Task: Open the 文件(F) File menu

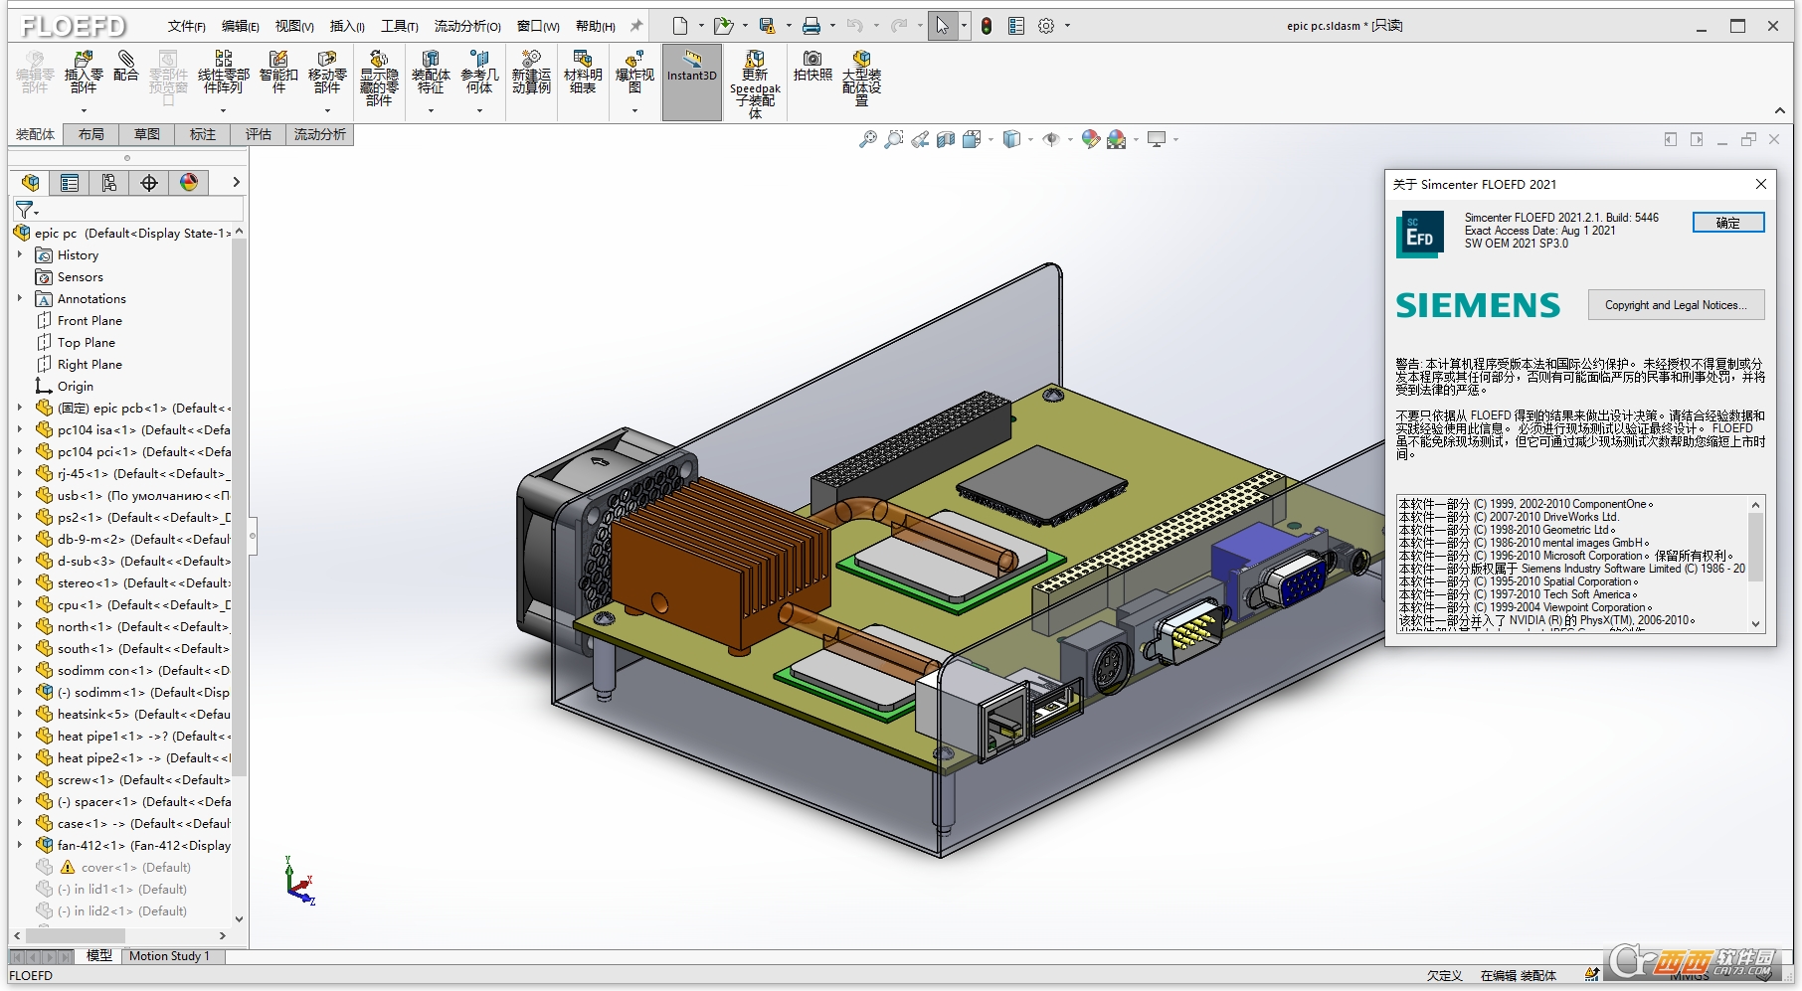Action: (x=187, y=26)
